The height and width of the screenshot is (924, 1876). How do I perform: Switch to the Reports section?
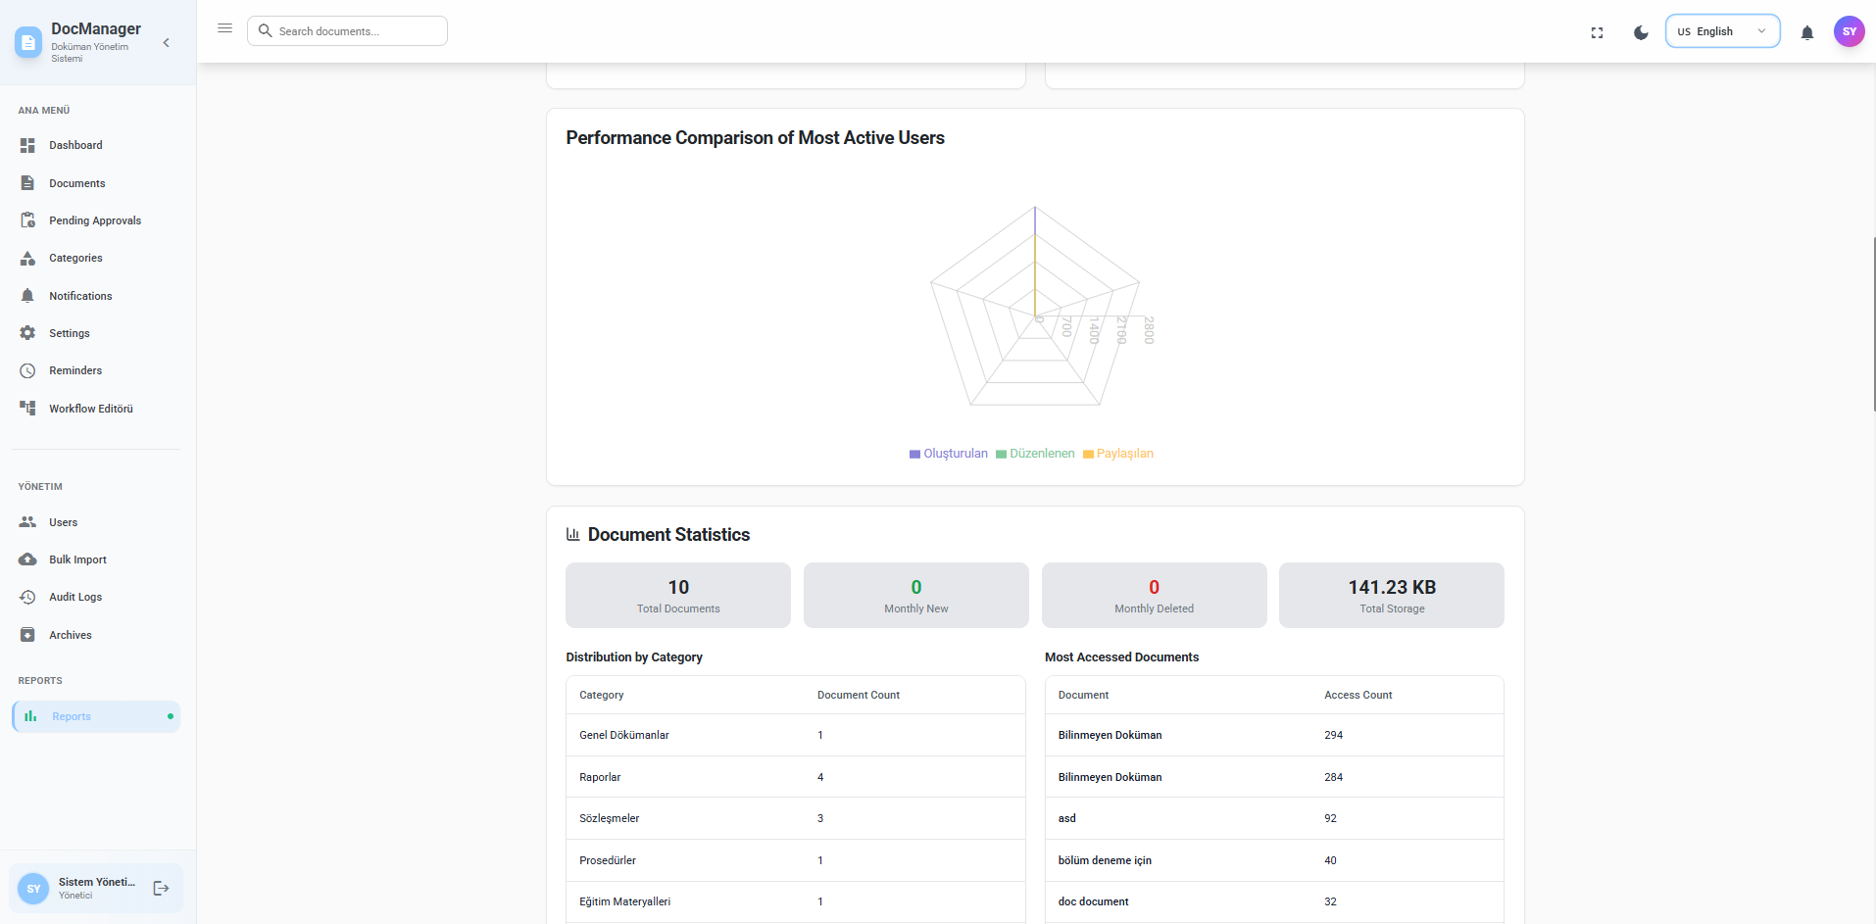pos(70,716)
